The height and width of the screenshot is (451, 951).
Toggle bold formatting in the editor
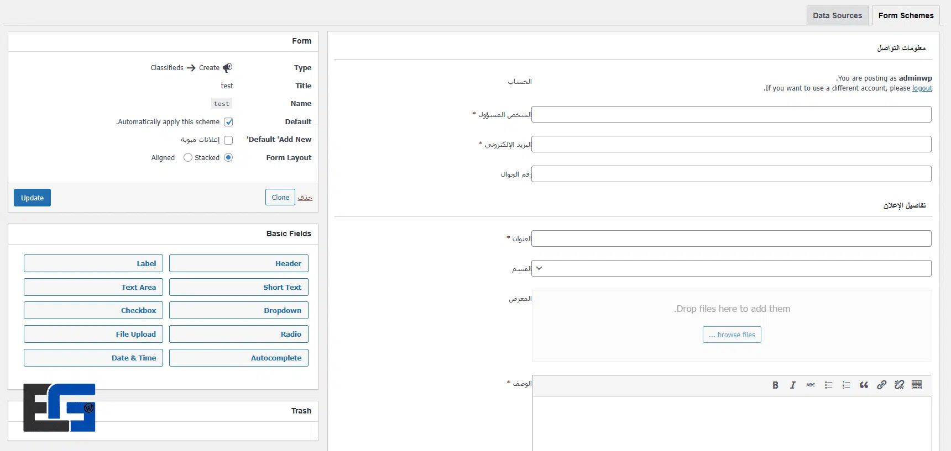(775, 385)
